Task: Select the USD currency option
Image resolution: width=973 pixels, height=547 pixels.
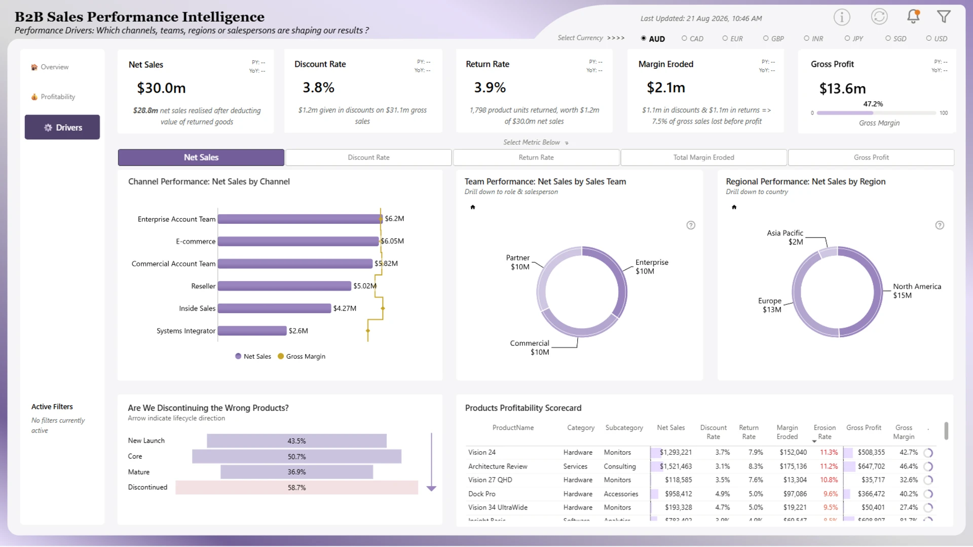Action: pyautogui.click(x=937, y=38)
